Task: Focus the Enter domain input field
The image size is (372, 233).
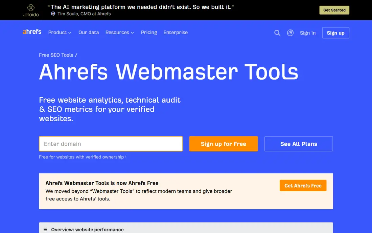Action: click(111, 144)
